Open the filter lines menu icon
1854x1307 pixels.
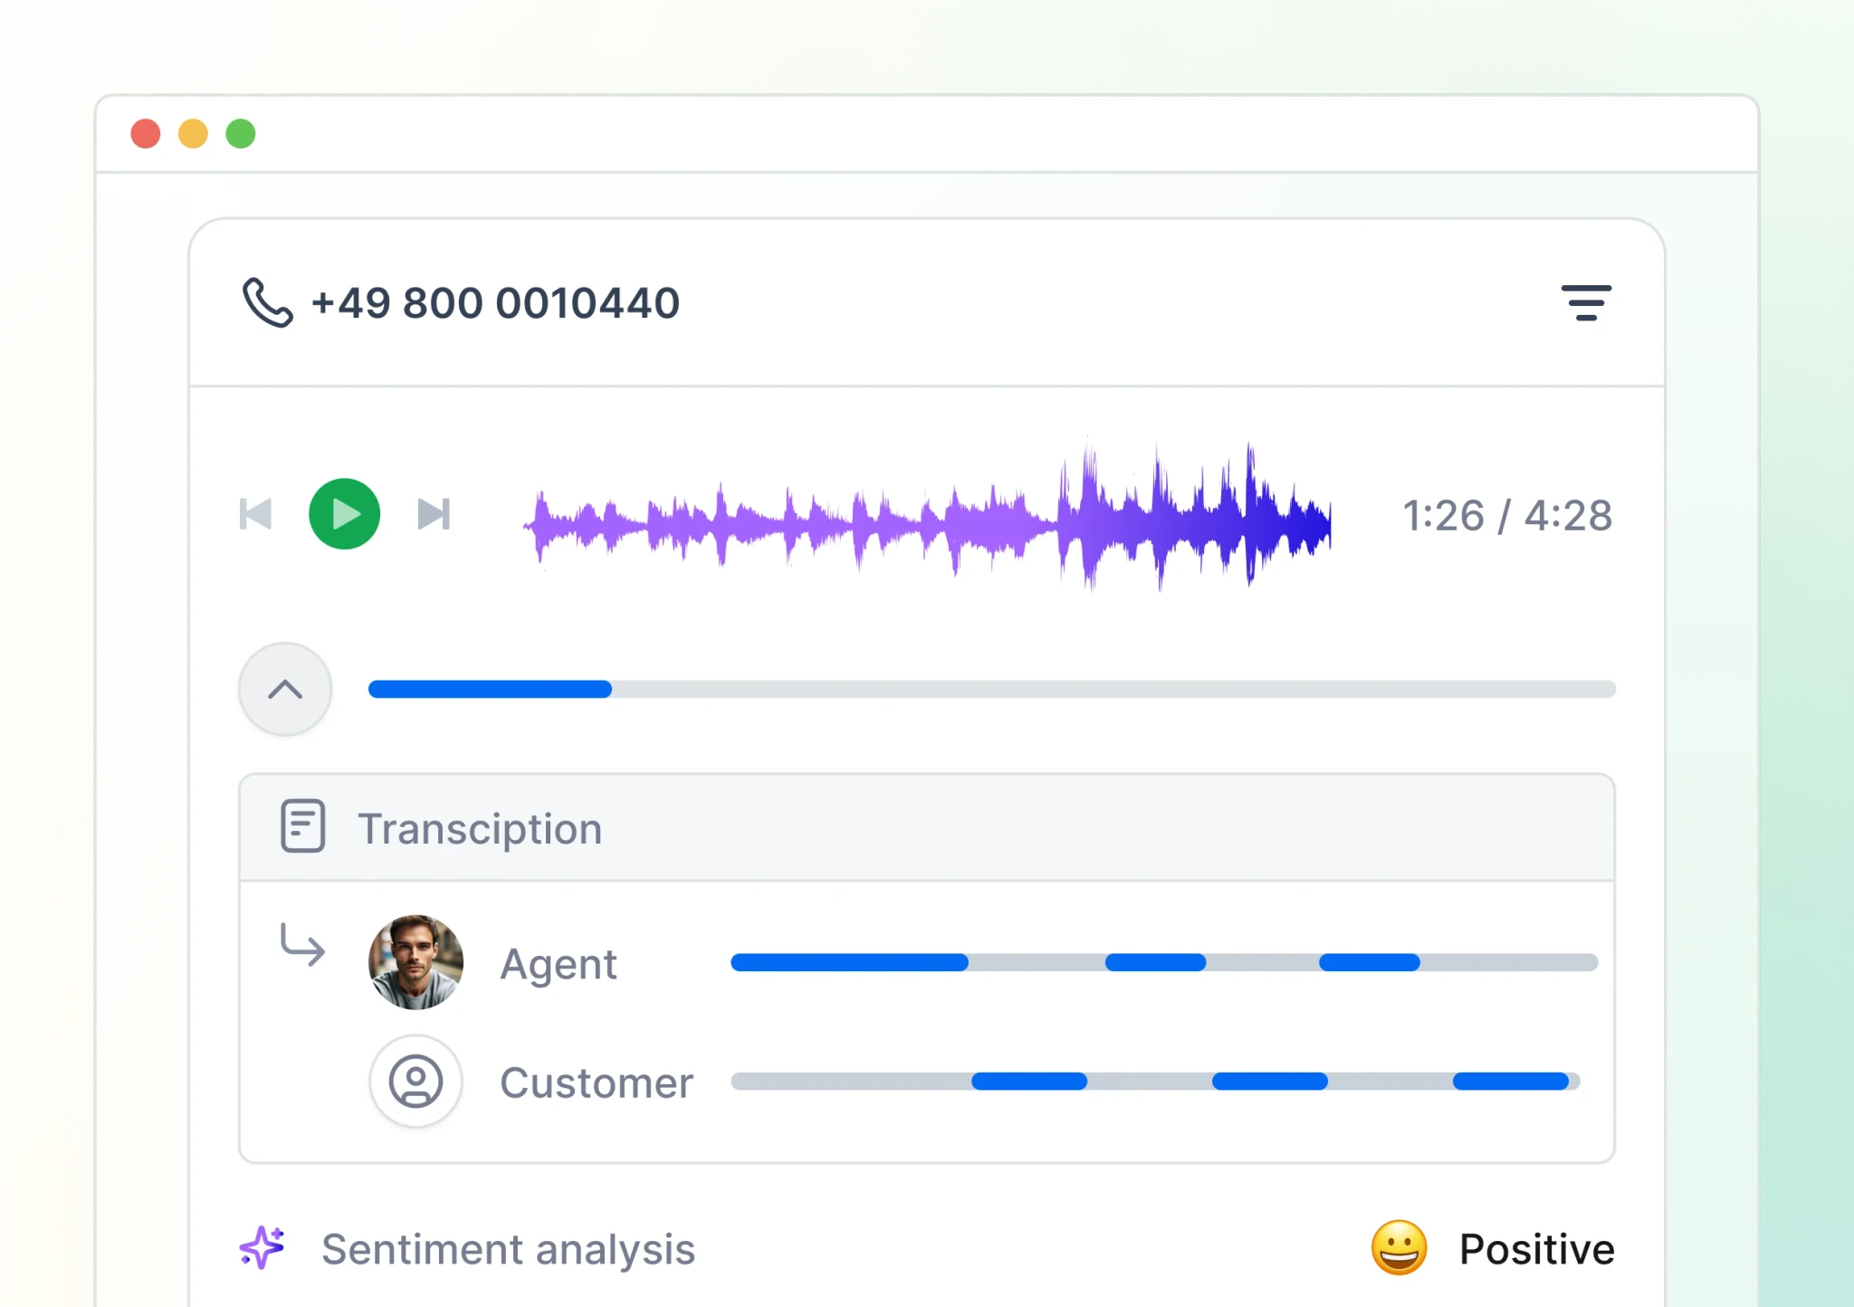(x=1585, y=302)
